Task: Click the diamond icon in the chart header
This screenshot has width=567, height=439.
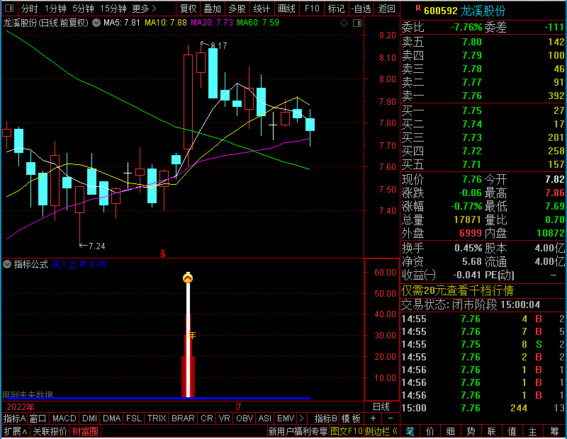Action: click(344, 23)
